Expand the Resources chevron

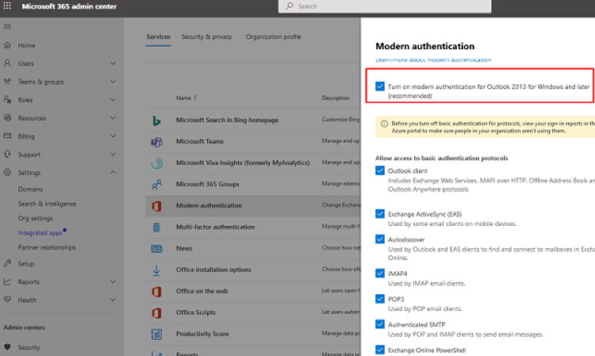point(113,117)
